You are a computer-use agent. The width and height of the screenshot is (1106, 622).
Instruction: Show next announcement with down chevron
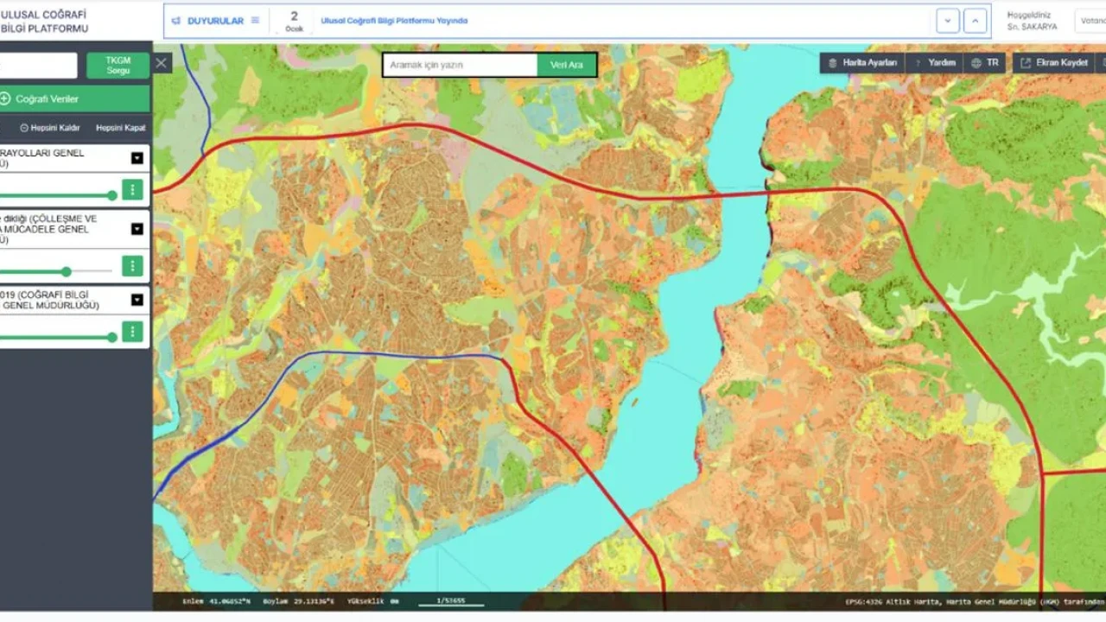pyautogui.click(x=948, y=21)
